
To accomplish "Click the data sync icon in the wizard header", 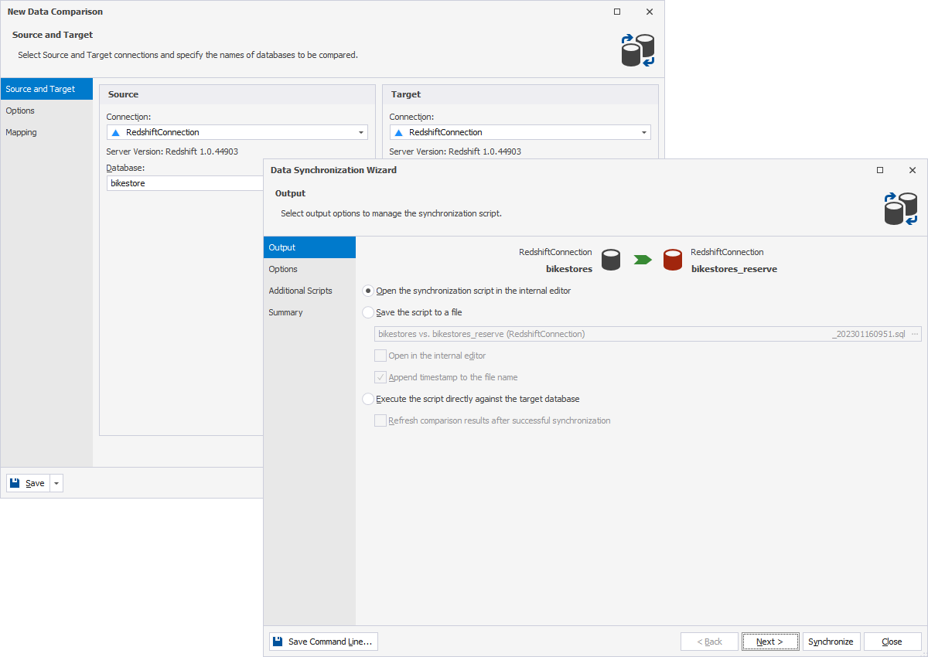I will pos(901,209).
